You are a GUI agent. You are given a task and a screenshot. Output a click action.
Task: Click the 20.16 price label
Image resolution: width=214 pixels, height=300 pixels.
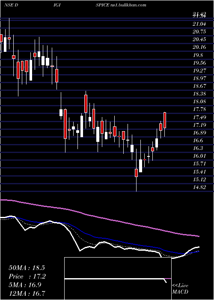click(x=199, y=47)
